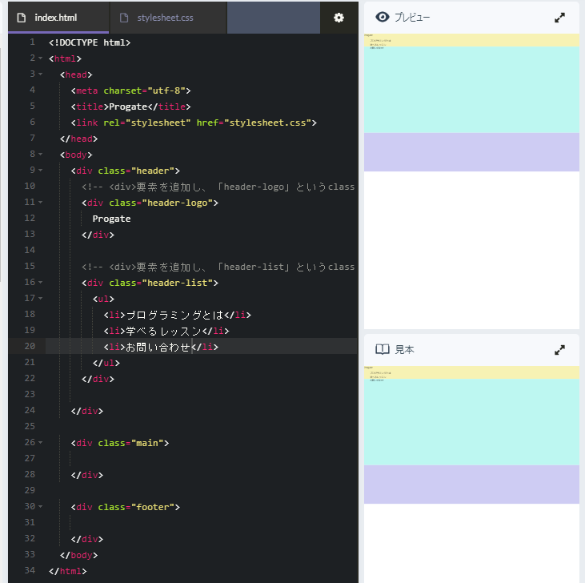Place cursor on <!DOCTYPE html> line
The height and width of the screenshot is (583, 585).
90,42
